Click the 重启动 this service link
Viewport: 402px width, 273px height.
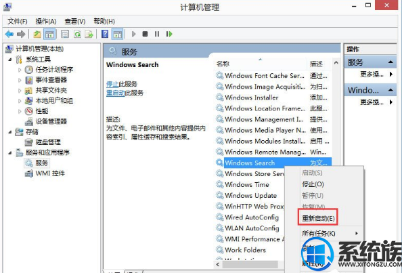tap(115, 93)
